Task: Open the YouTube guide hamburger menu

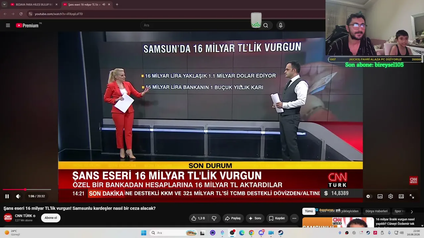Action: point(8,25)
